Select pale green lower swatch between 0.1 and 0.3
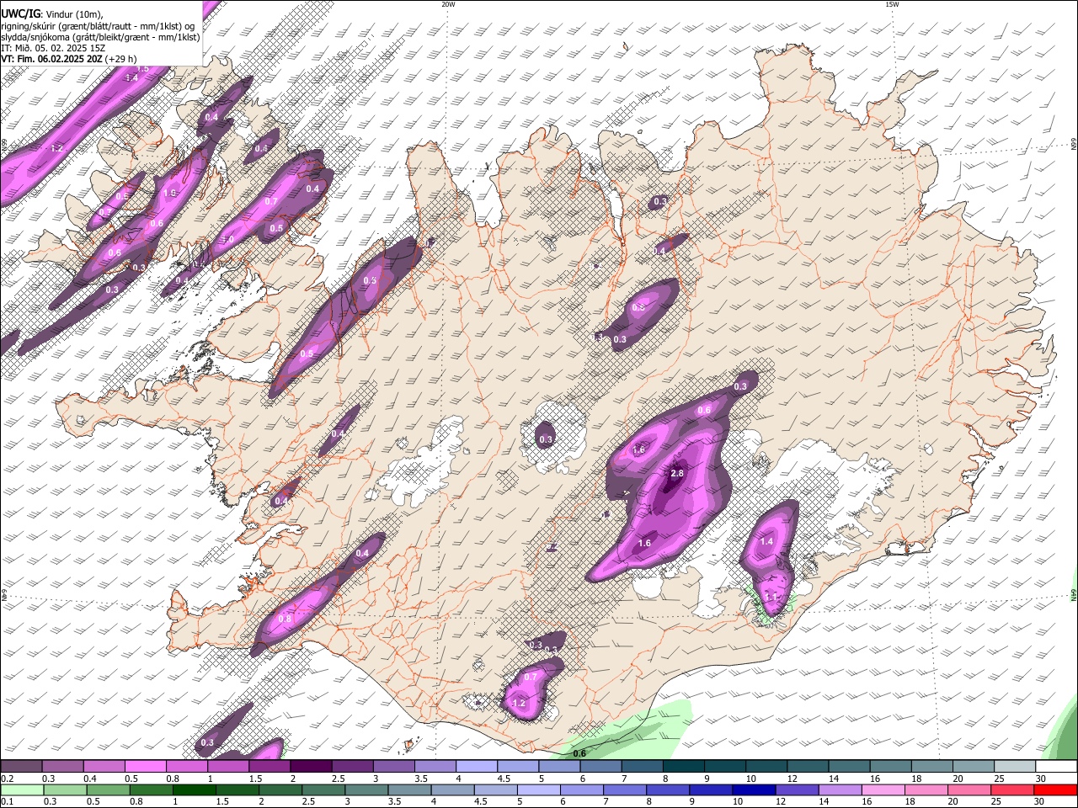Image resolution: width=1078 pixels, height=808 pixels. pos(22,790)
